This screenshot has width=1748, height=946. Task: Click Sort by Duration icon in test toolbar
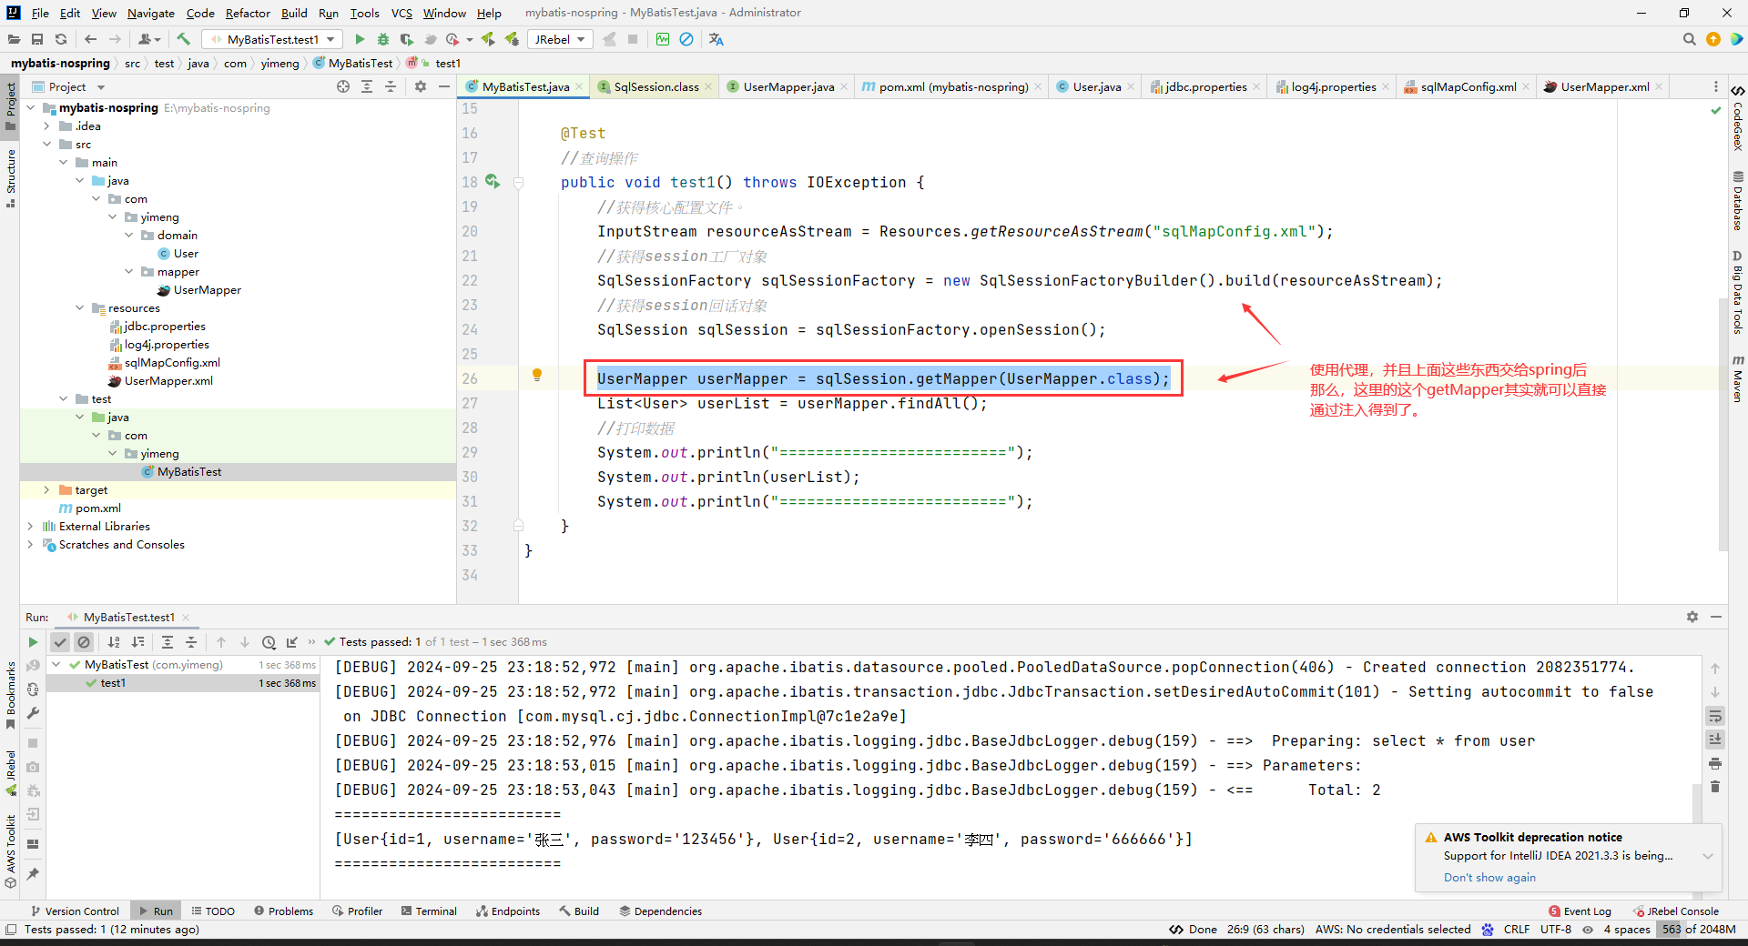click(x=137, y=642)
